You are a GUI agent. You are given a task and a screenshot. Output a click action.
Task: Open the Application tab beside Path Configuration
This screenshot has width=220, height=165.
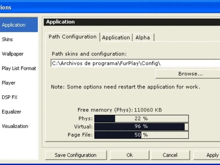pyautogui.click(x=116, y=38)
